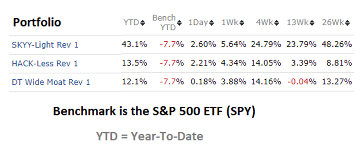Viewport: 360px width, 150px height.
Task: Click the Portfolio column heading
Action: pos(37,23)
